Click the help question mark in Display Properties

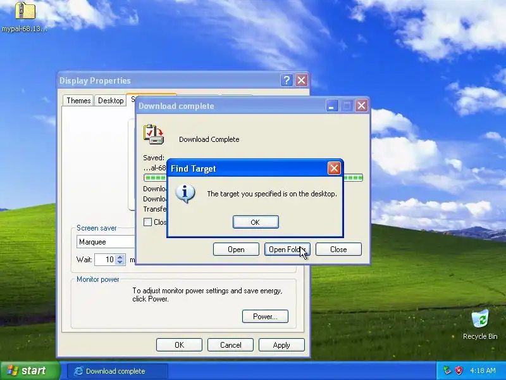[287, 80]
